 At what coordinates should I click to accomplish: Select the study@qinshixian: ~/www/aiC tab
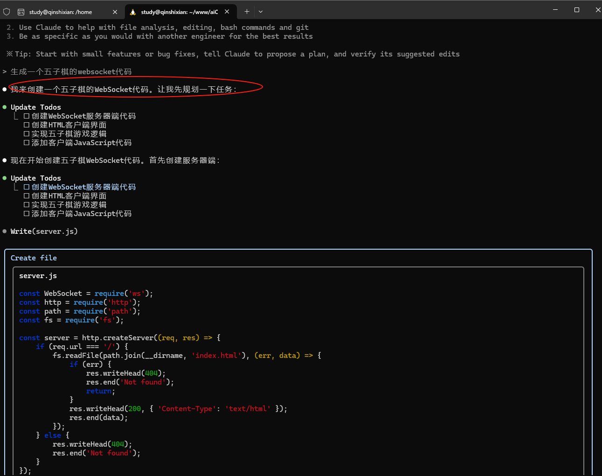pos(180,12)
